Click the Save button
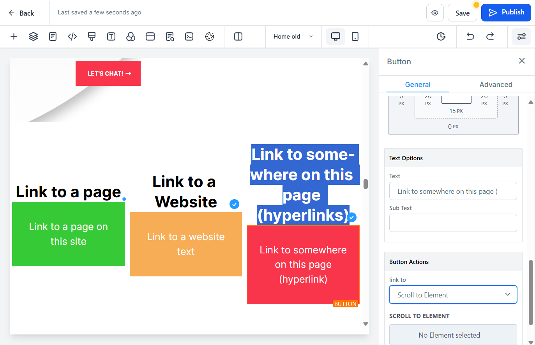 pyautogui.click(x=463, y=13)
